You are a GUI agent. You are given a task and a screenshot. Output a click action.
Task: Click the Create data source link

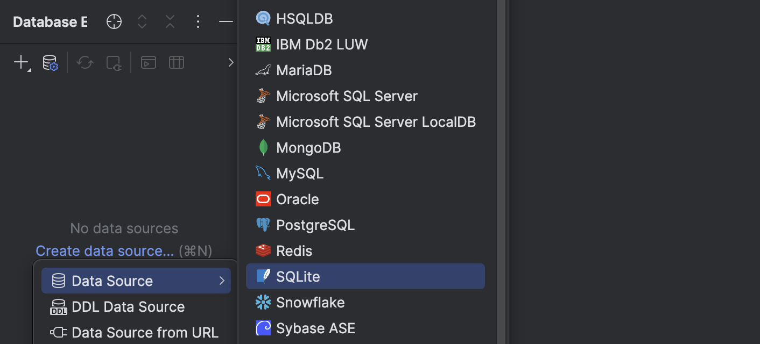point(104,250)
